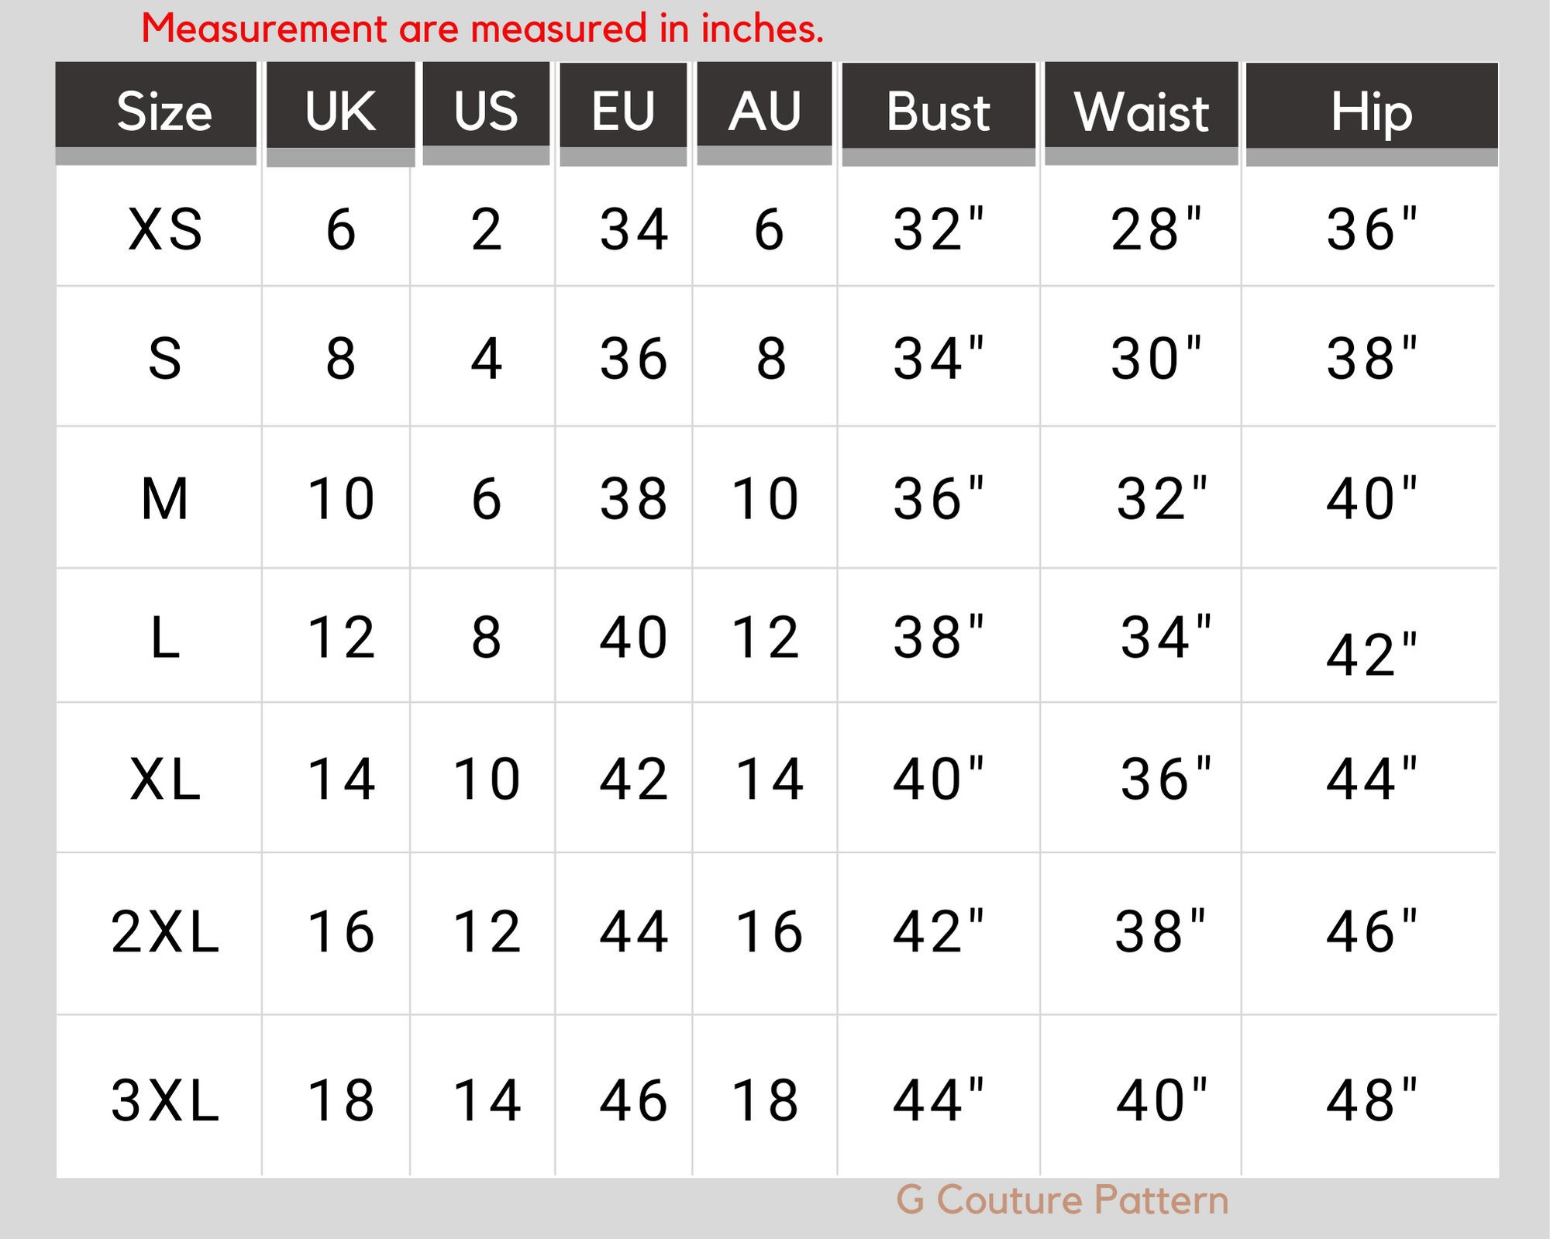Select the L hip value 42"

tap(1372, 655)
